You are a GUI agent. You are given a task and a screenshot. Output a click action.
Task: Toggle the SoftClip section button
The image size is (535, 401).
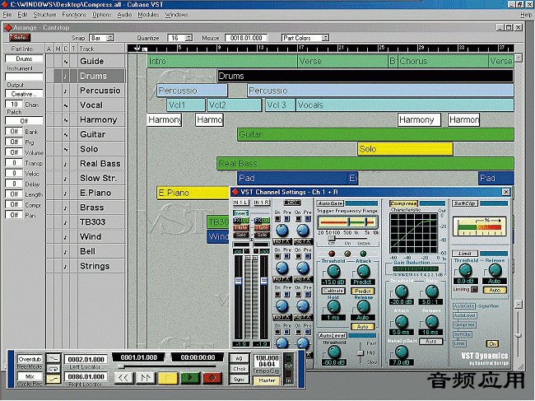[465, 203]
